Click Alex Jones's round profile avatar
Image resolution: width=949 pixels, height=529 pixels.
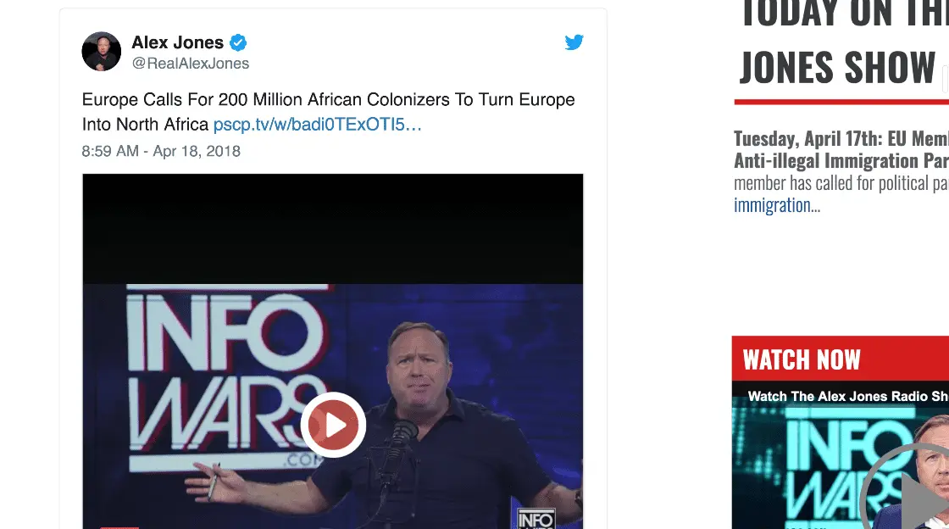(x=102, y=52)
